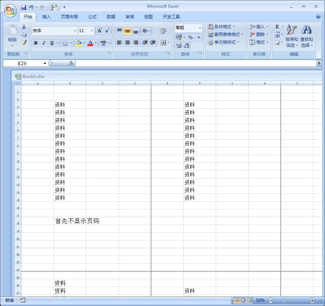
Task: Open the 公式 tab
Action: pos(92,17)
